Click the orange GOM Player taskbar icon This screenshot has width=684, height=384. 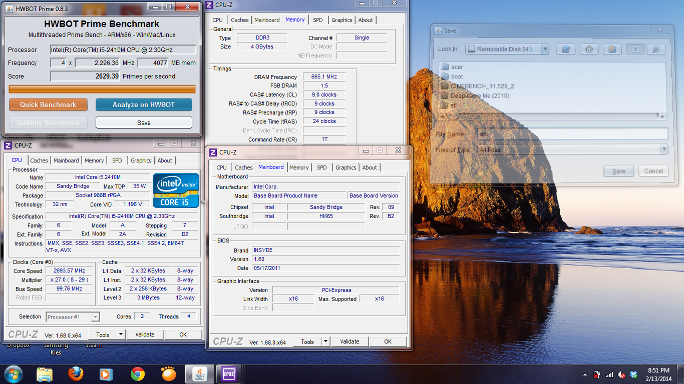point(168,374)
